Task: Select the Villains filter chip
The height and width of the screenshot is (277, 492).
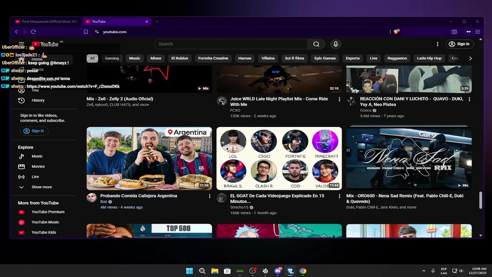Action: [x=268, y=58]
